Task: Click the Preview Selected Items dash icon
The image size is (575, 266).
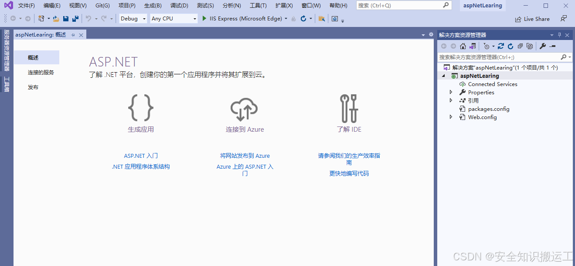Action: tap(552, 46)
